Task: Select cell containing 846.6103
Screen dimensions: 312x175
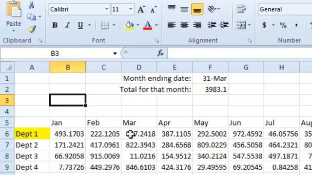Action: [x=139, y=167]
